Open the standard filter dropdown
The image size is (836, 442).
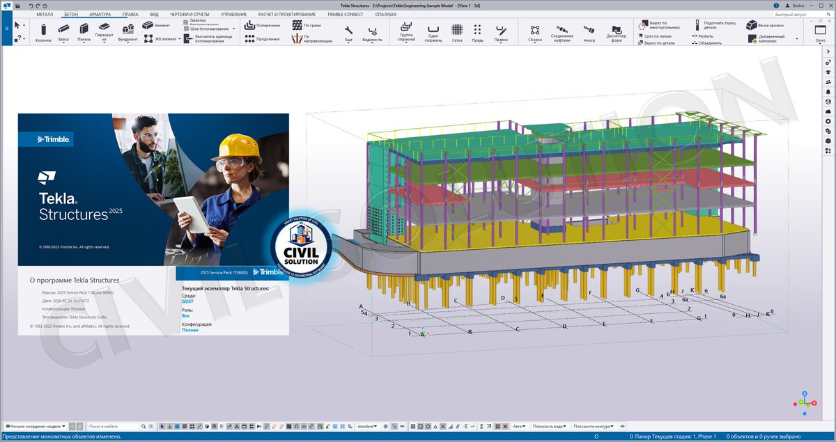[367, 426]
